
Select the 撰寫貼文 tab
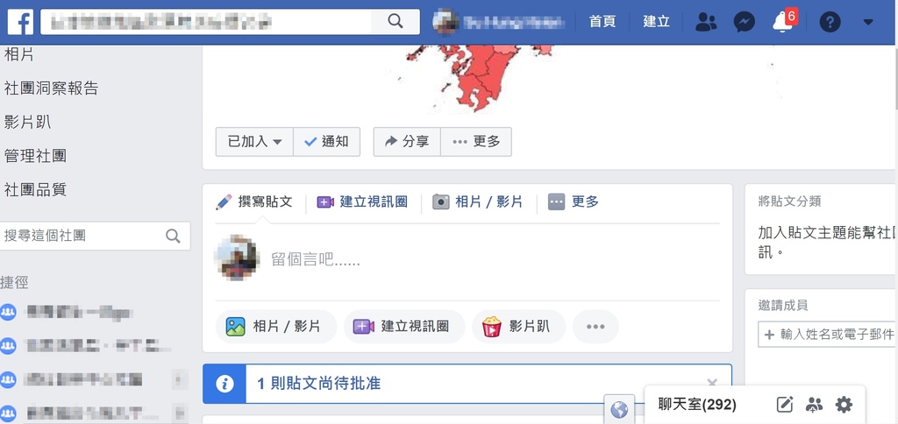(x=254, y=202)
